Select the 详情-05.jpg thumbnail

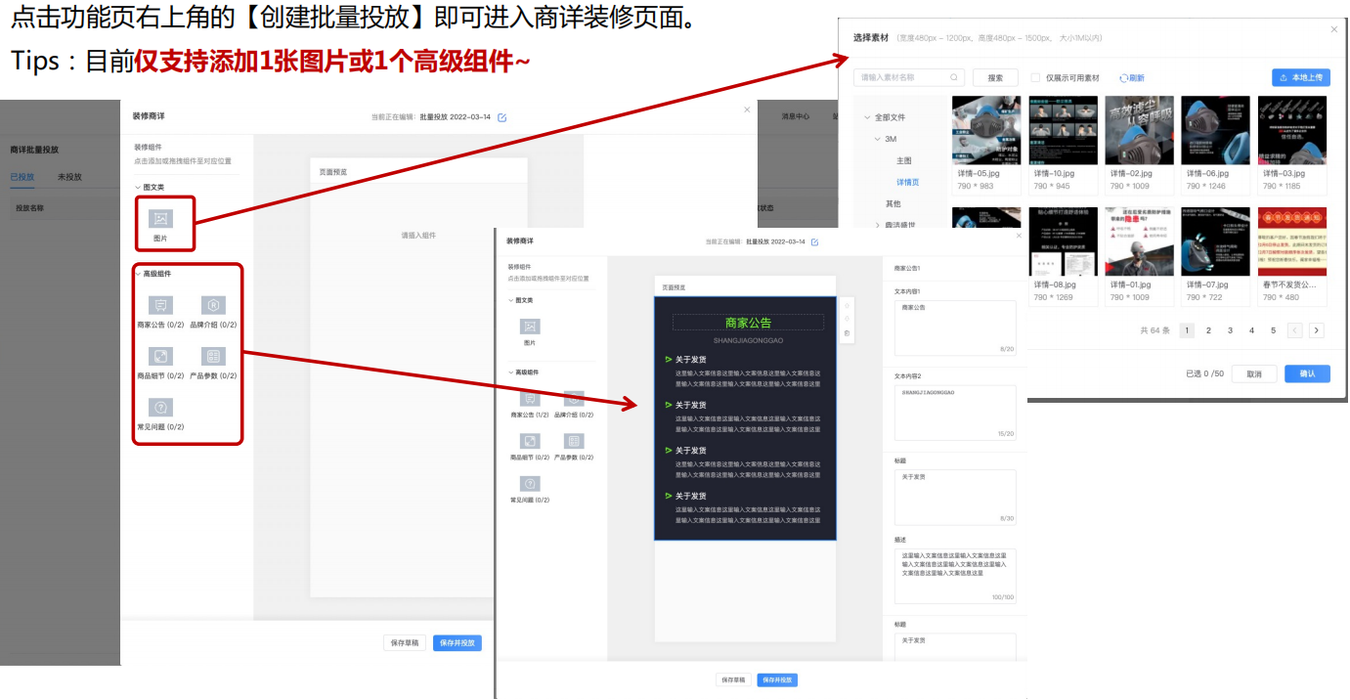pyautogui.click(x=985, y=130)
